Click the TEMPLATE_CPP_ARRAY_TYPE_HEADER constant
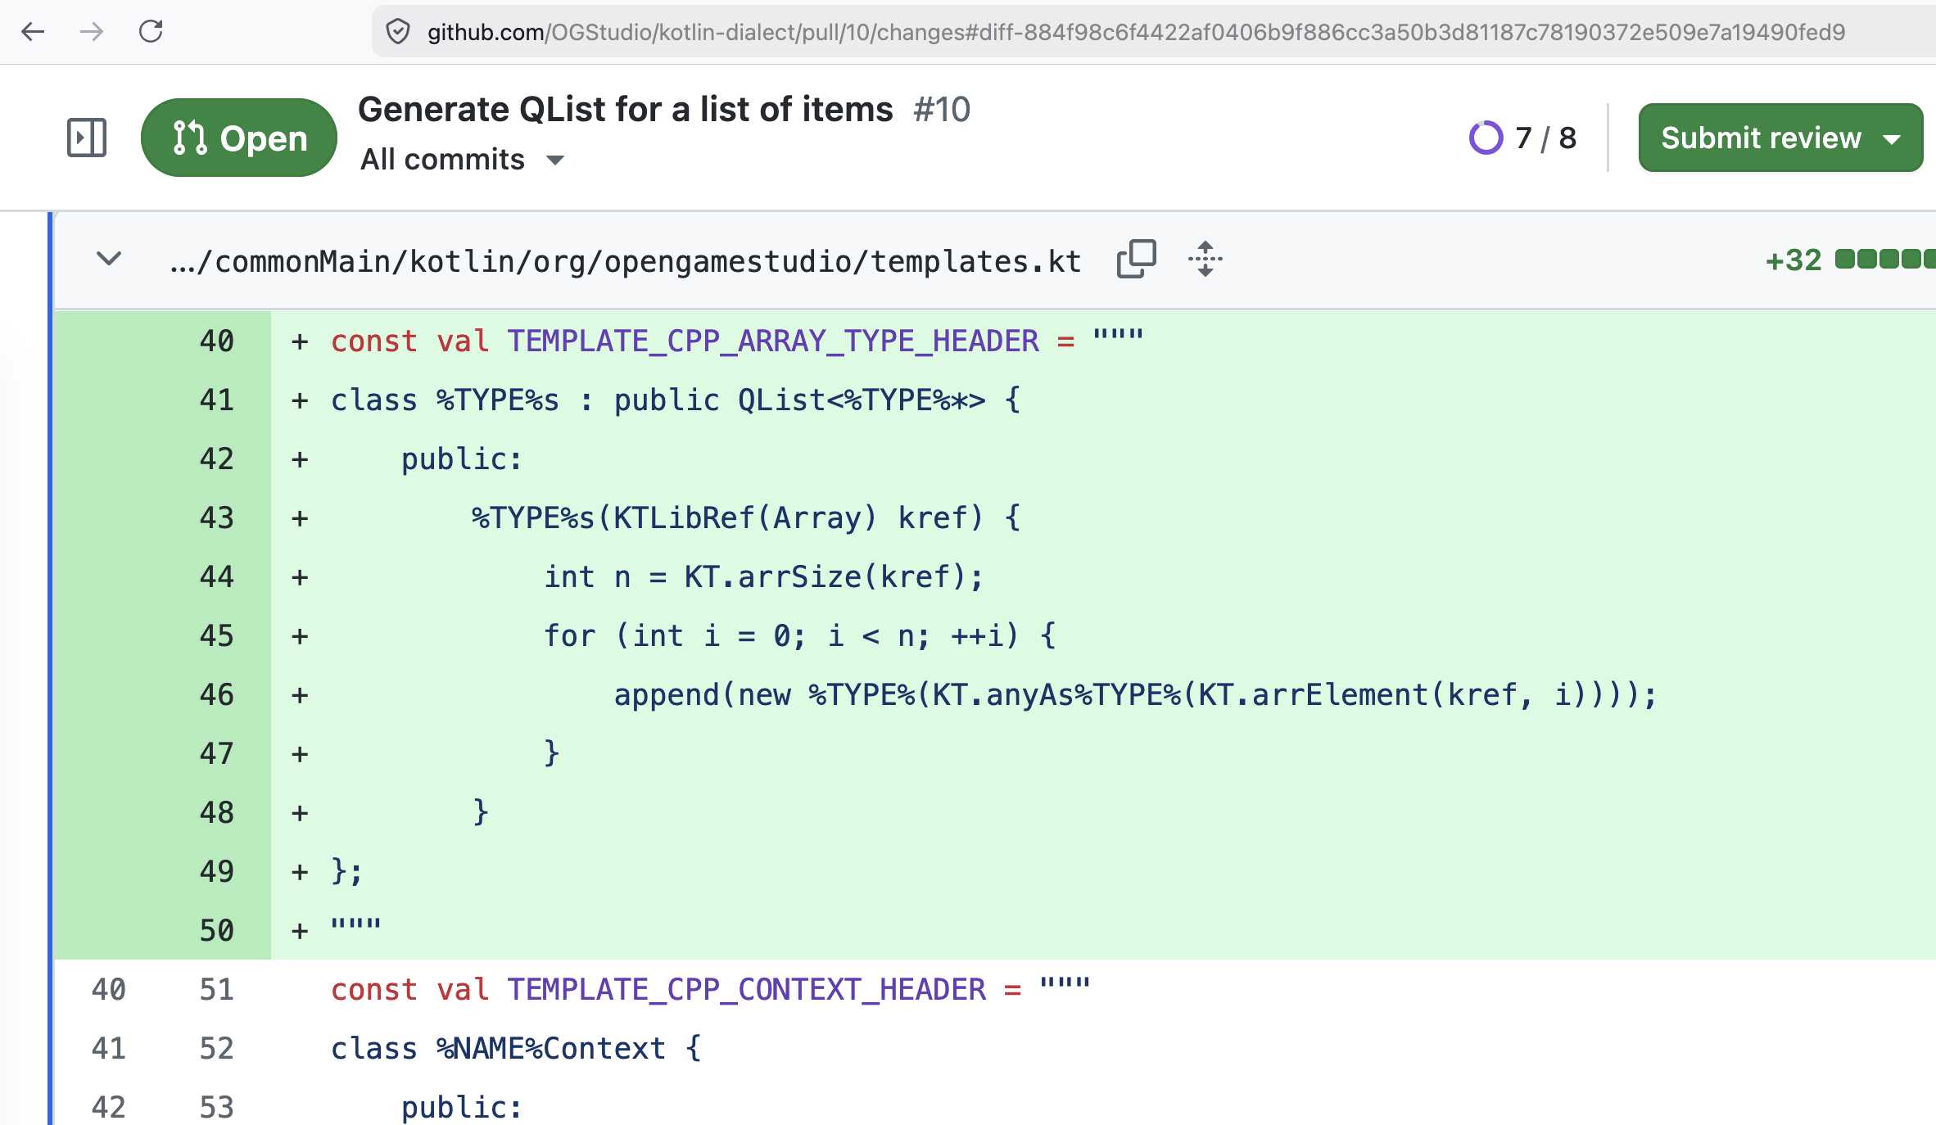Screen dimensions: 1936x1125 [773, 341]
